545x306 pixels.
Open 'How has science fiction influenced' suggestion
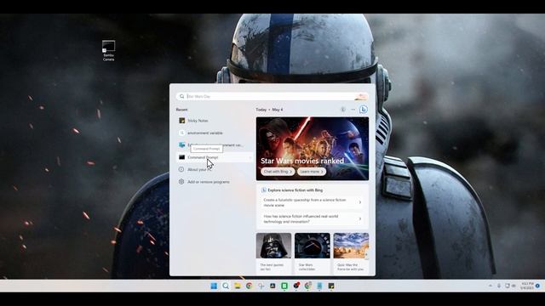313,218
